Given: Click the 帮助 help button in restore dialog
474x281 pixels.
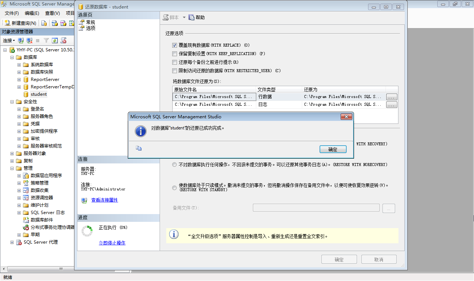Looking at the screenshot, I should (197, 17).
